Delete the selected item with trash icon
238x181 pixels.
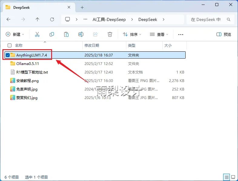tap(110, 34)
